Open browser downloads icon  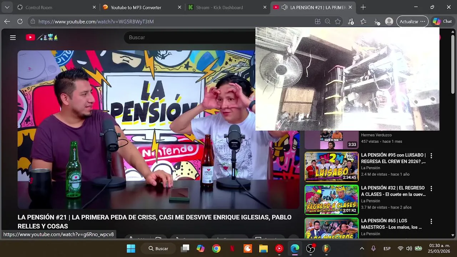[377, 21]
